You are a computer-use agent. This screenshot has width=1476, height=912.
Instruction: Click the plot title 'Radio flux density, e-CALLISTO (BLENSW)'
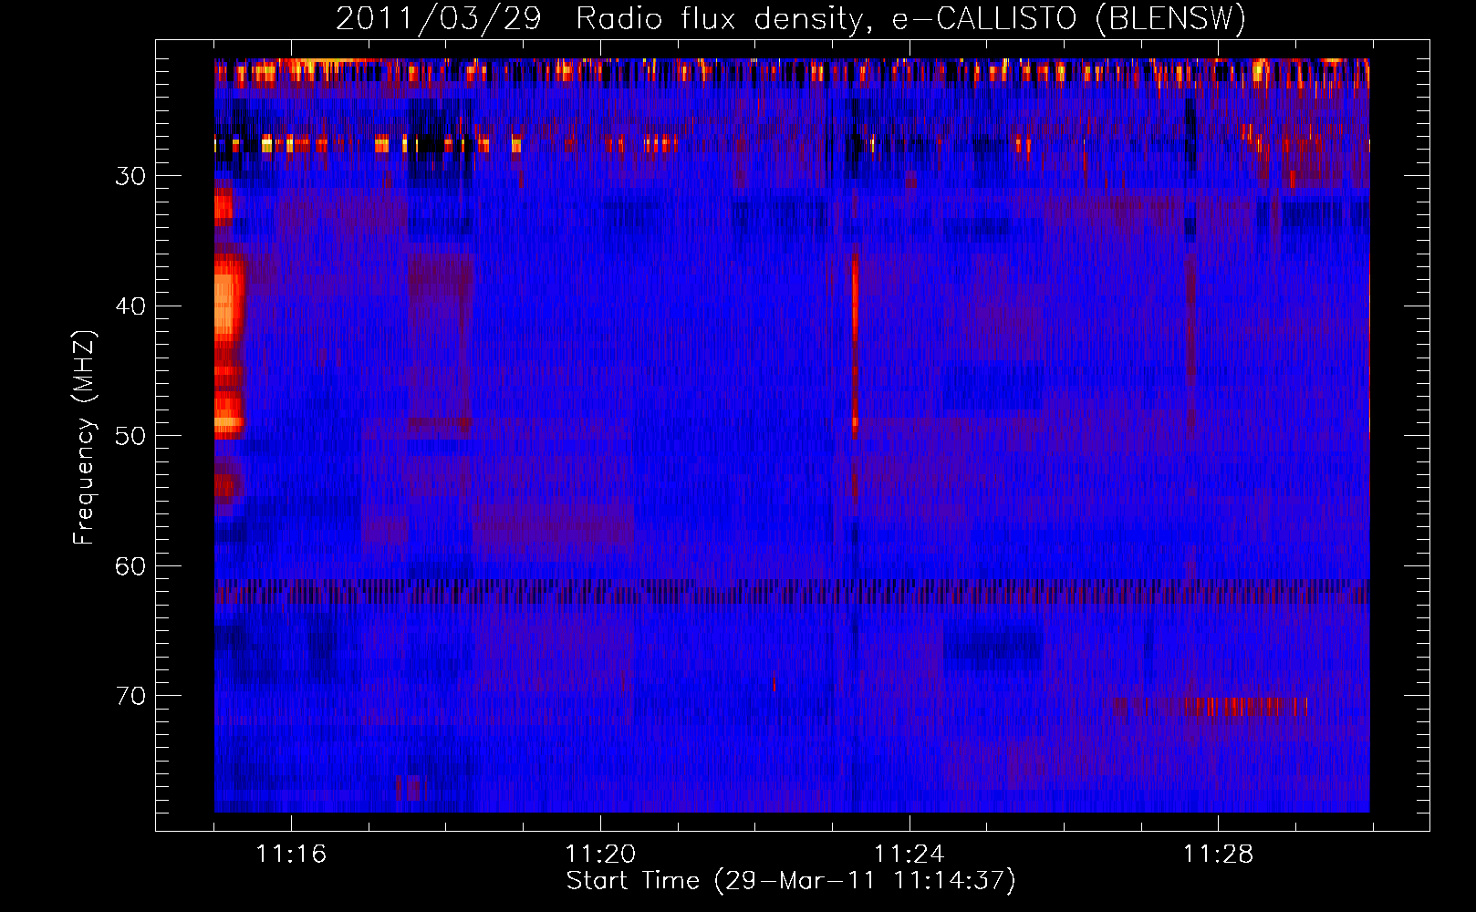pyautogui.click(x=911, y=18)
